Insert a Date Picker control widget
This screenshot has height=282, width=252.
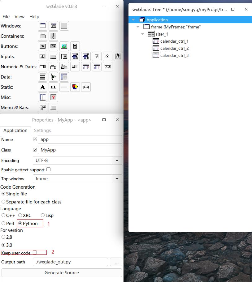coord(107,67)
